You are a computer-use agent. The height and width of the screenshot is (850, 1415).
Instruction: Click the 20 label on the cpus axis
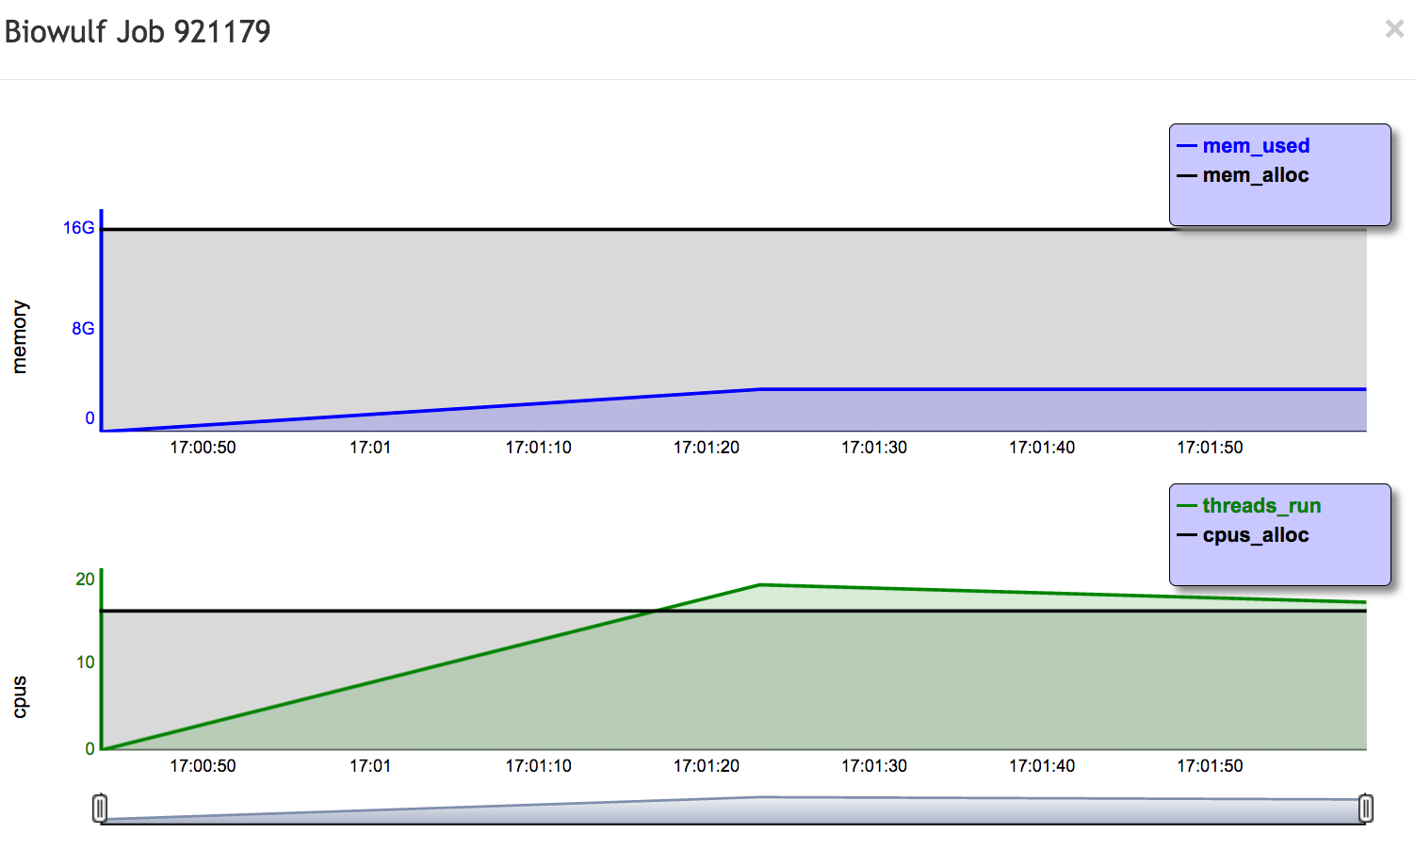tap(85, 580)
